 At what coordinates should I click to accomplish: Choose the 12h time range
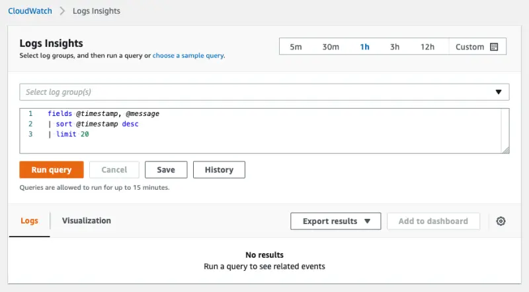pyautogui.click(x=427, y=47)
